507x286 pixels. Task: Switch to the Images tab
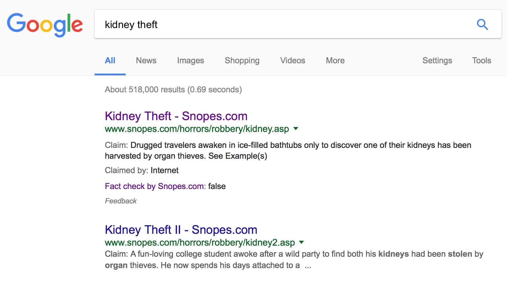(190, 60)
